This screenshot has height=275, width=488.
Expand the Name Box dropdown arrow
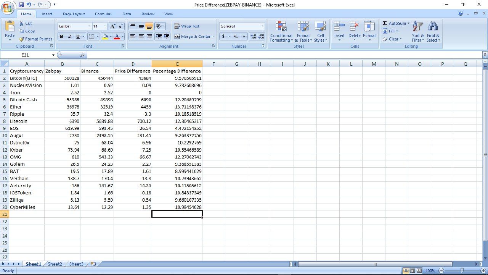tap(53, 55)
